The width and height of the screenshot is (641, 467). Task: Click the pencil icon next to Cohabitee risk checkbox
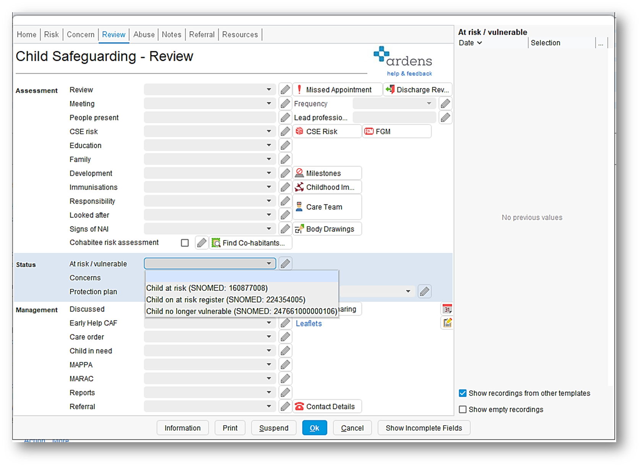pos(202,243)
